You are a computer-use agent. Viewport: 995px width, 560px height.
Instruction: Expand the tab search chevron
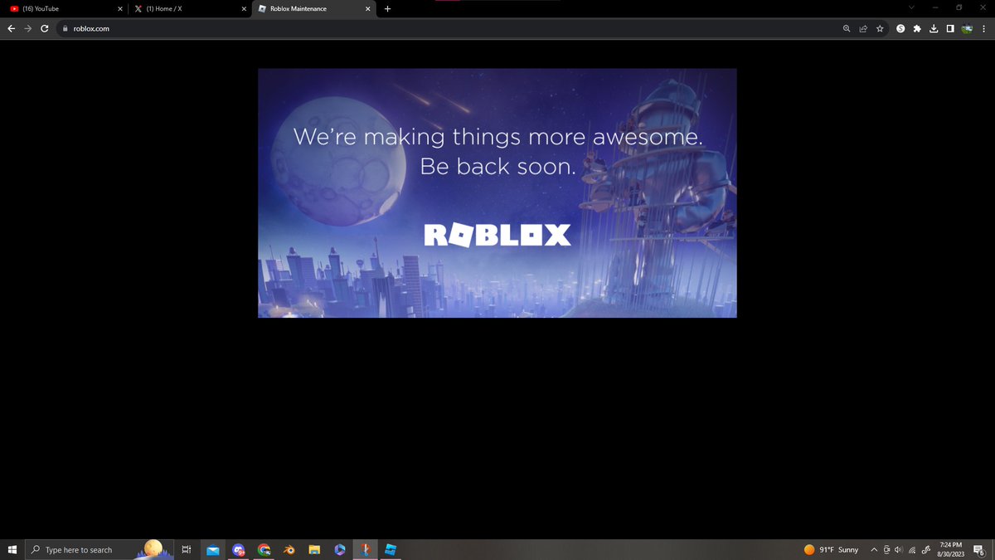click(911, 7)
